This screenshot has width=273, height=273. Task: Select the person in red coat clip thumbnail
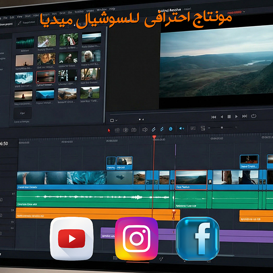[x=23, y=95]
